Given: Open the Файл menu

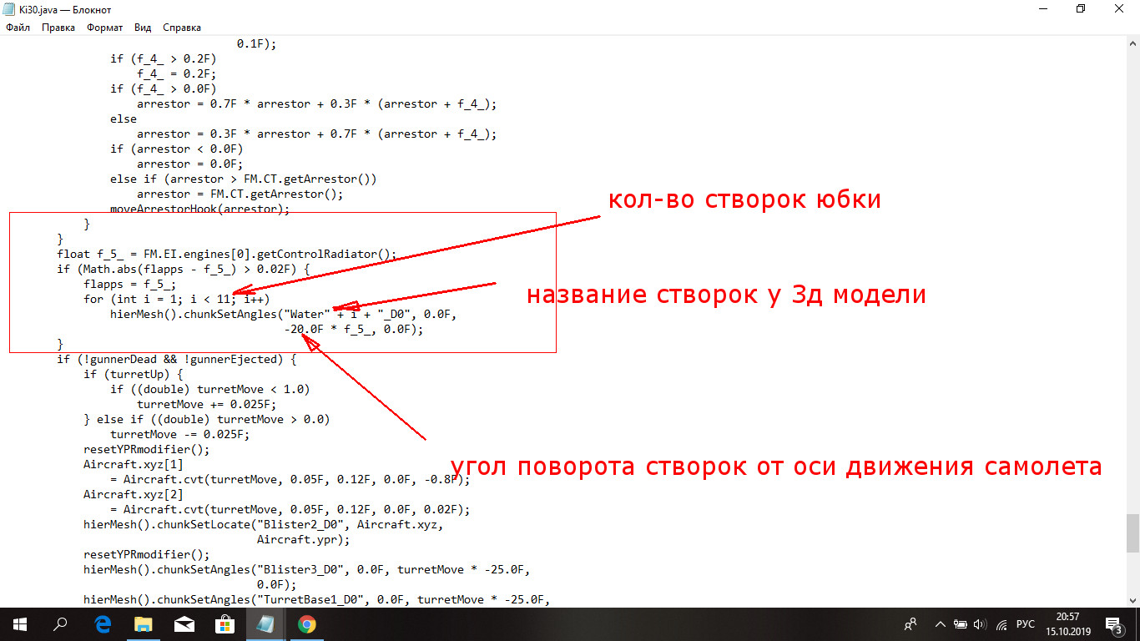Looking at the screenshot, I should [x=18, y=28].
